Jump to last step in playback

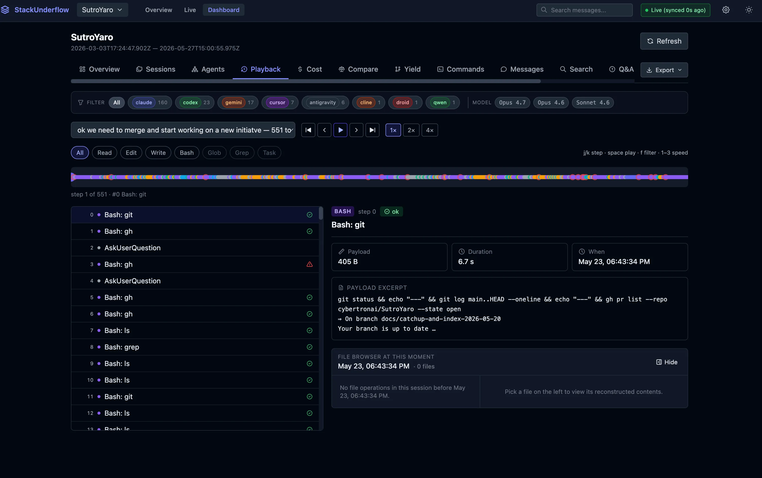click(x=372, y=130)
